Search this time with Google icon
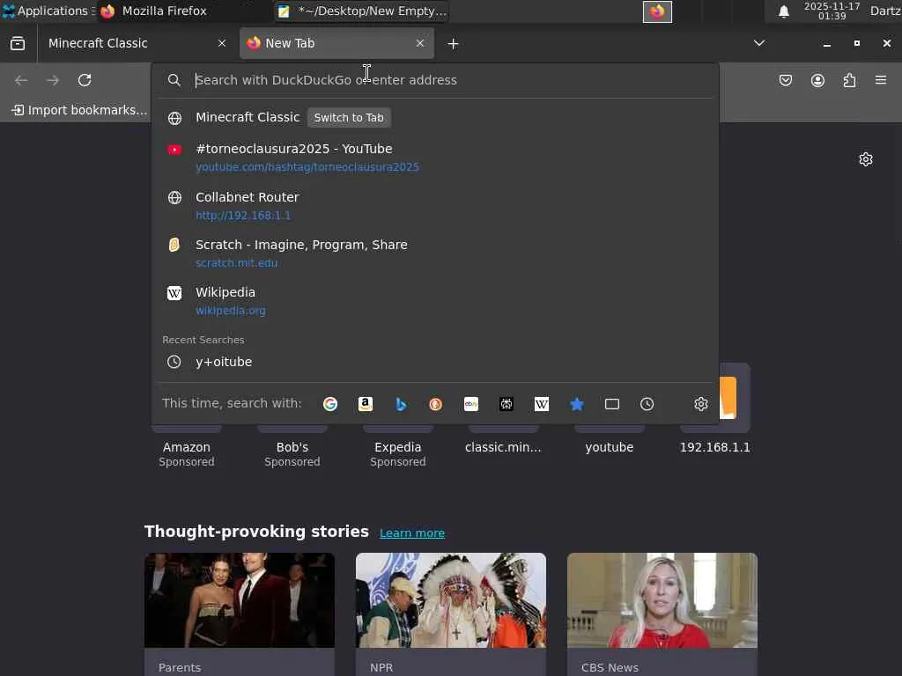 [x=330, y=404]
